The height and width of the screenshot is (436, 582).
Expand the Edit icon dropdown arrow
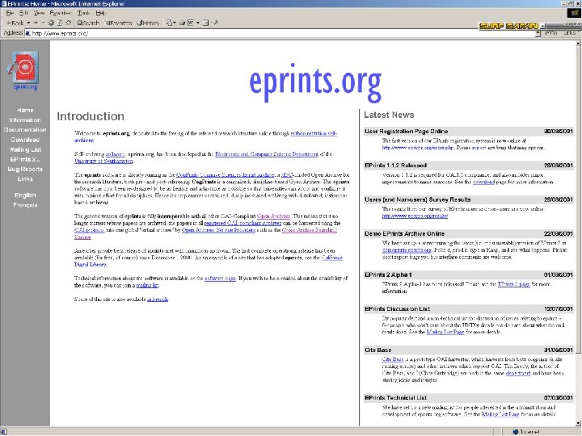click(198, 23)
